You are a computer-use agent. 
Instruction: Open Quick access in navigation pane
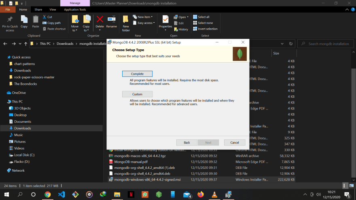(21, 57)
